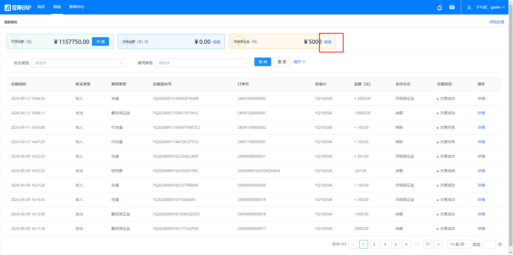Click current page 1 button
Image resolution: width=513 pixels, height=255 pixels.
point(364,244)
